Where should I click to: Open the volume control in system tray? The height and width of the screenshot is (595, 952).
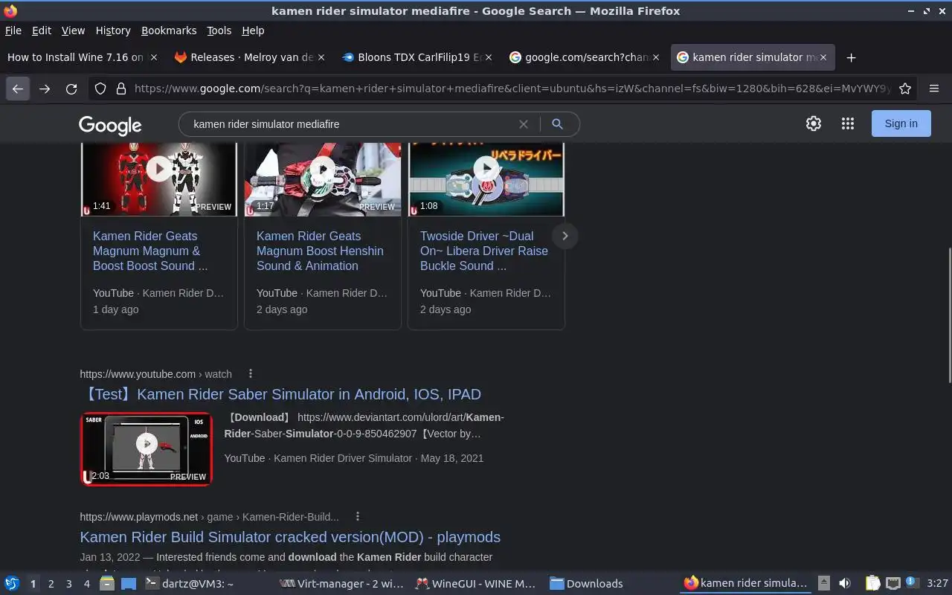845,584
